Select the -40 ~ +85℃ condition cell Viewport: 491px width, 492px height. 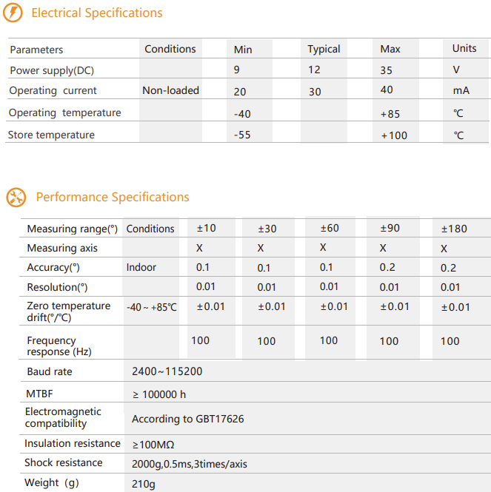click(151, 307)
